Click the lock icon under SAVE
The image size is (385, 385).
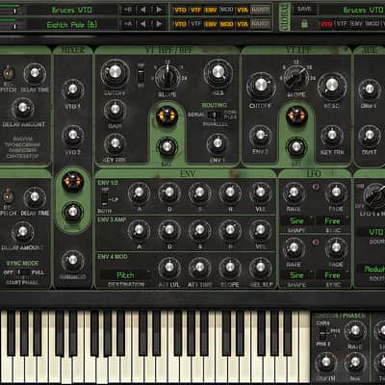pyautogui.click(x=304, y=23)
